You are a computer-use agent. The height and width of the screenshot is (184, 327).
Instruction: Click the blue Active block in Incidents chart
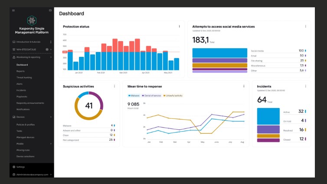point(268,116)
